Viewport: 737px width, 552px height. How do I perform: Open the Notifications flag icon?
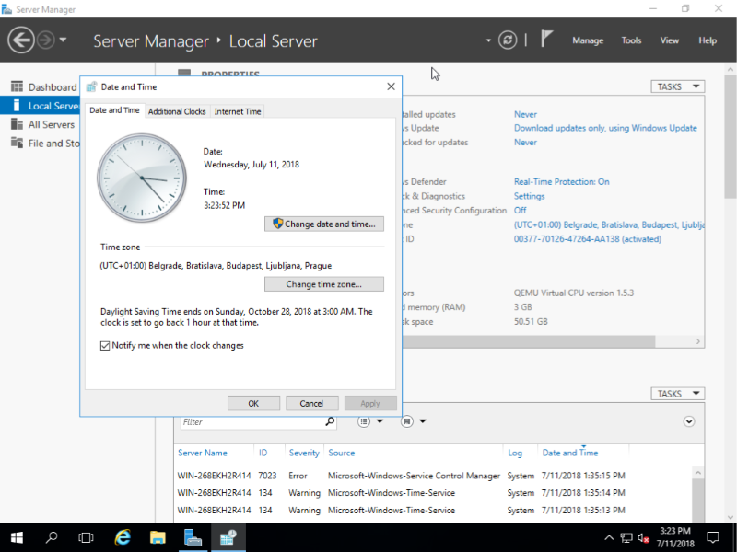point(546,39)
